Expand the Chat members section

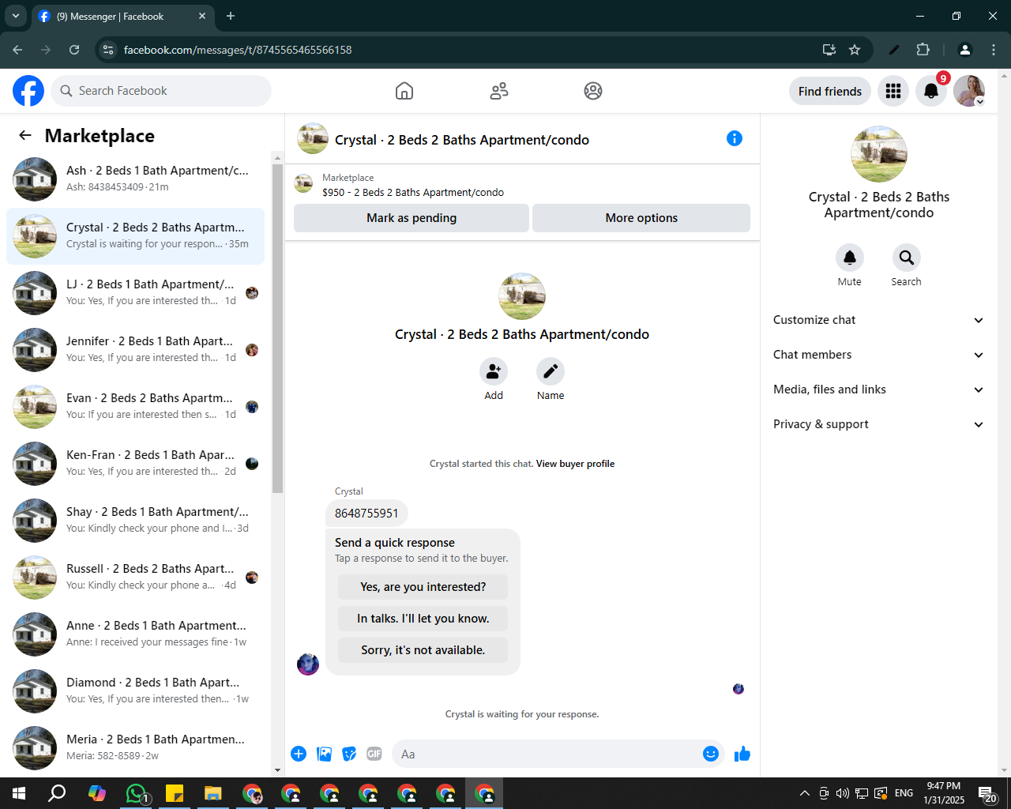click(x=878, y=355)
